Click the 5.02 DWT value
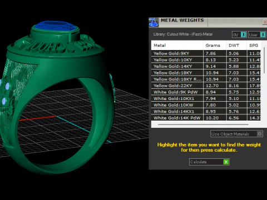267x200 pixels. (234, 105)
